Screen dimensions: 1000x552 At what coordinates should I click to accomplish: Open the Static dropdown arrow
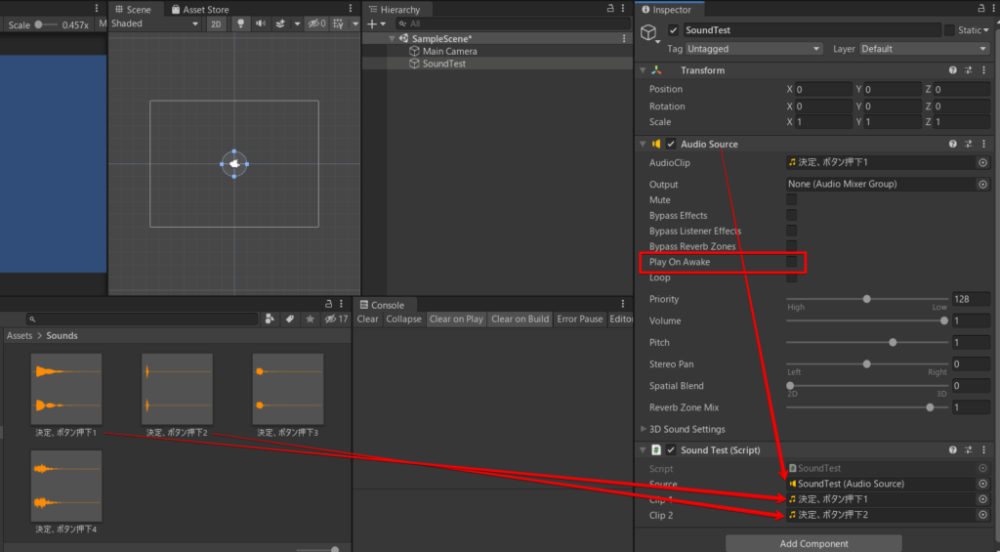[986, 30]
